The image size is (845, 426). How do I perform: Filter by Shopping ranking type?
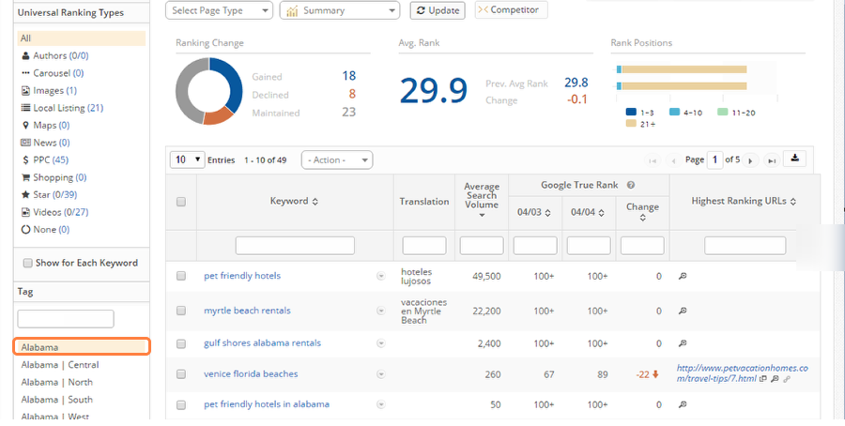[54, 177]
